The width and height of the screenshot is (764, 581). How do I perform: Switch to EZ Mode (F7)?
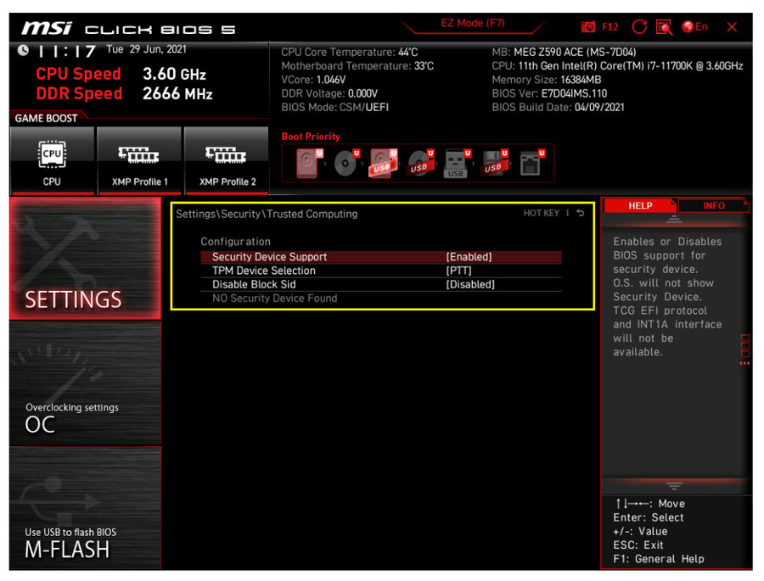pos(473,24)
